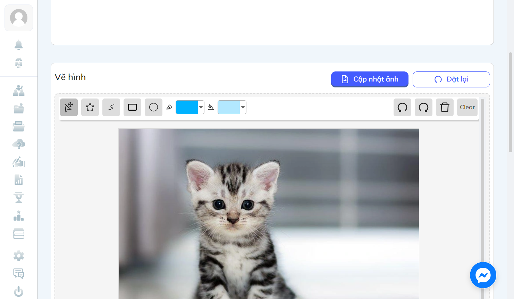Open settings gear in sidebar
This screenshot has width=514, height=299.
(x=19, y=256)
